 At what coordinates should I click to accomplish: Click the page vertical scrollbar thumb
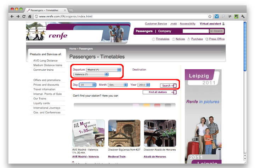(245, 46)
